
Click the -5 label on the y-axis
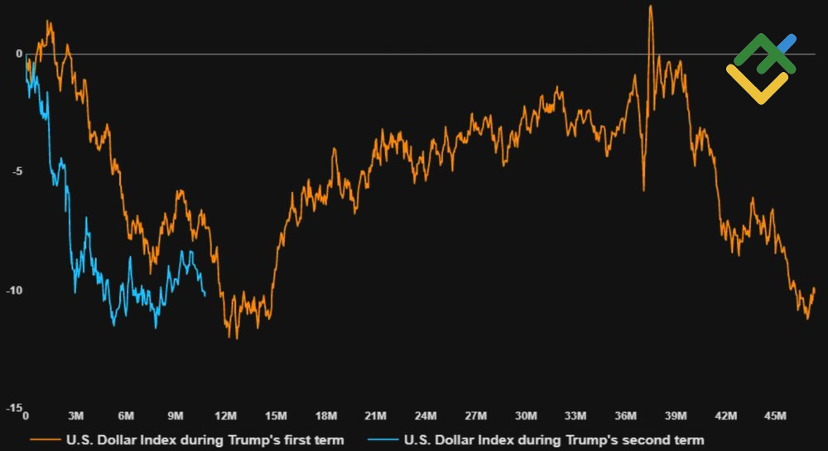tap(17, 172)
